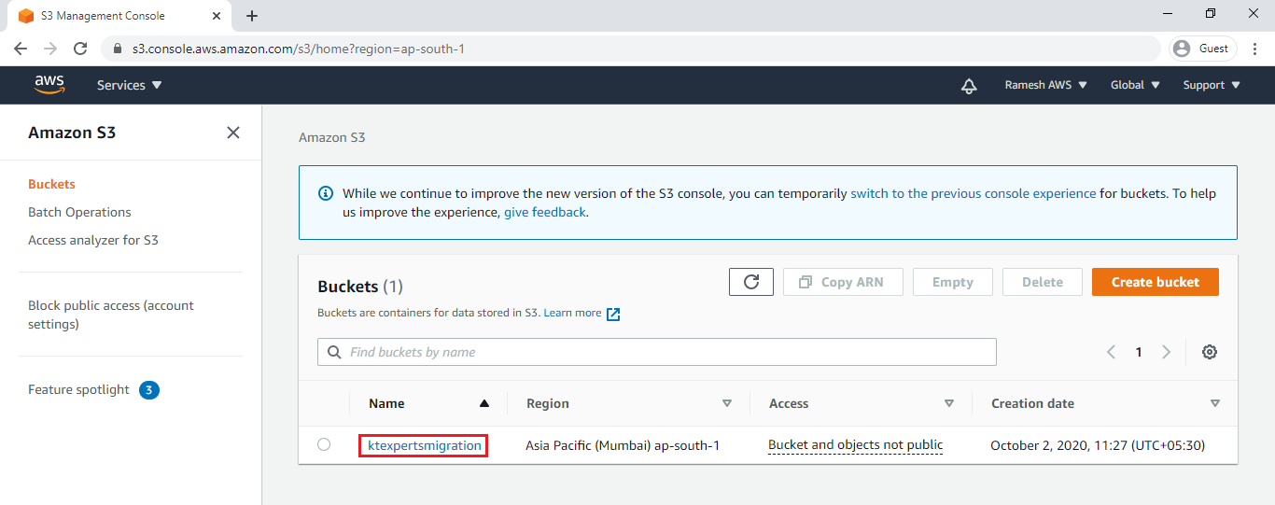
Task: Click the external link icon beside Learn more
Action: pos(613,314)
